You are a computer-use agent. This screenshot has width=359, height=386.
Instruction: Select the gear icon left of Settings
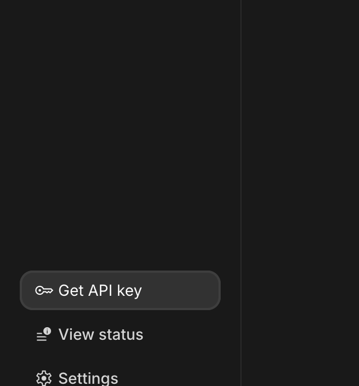pyautogui.click(x=44, y=378)
